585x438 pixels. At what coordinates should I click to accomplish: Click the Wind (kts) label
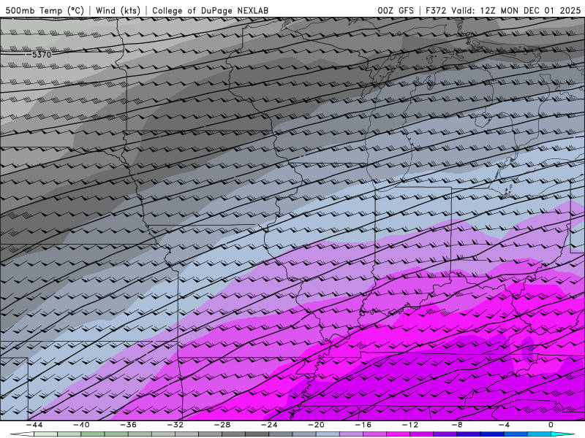point(118,10)
